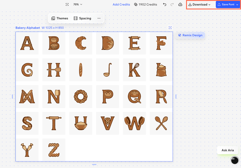The image size is (241, 168).
Task: Select the bread loaf letter D glyph
Action: [x=107, y=43]
